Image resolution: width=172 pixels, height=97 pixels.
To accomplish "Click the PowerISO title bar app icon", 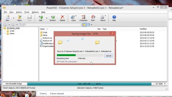I will click(x=4, y=8).
